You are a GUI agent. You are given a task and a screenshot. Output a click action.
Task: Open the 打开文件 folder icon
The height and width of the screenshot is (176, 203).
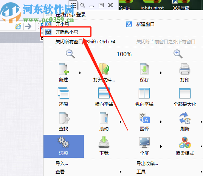(104, 69)
